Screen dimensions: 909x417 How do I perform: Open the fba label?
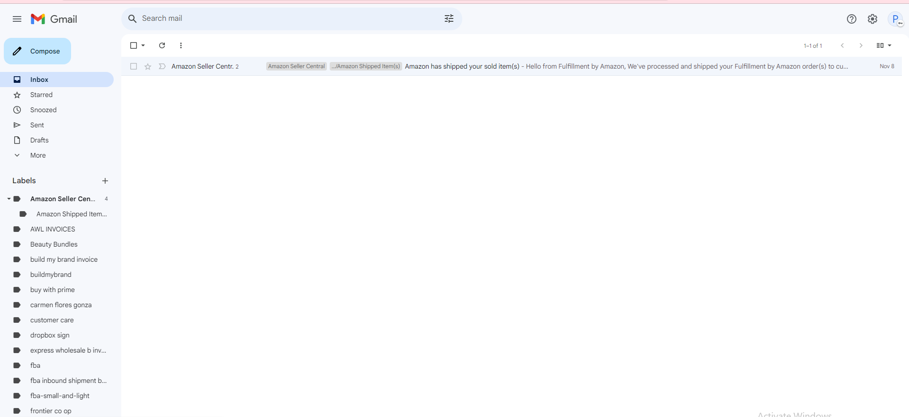35,365
